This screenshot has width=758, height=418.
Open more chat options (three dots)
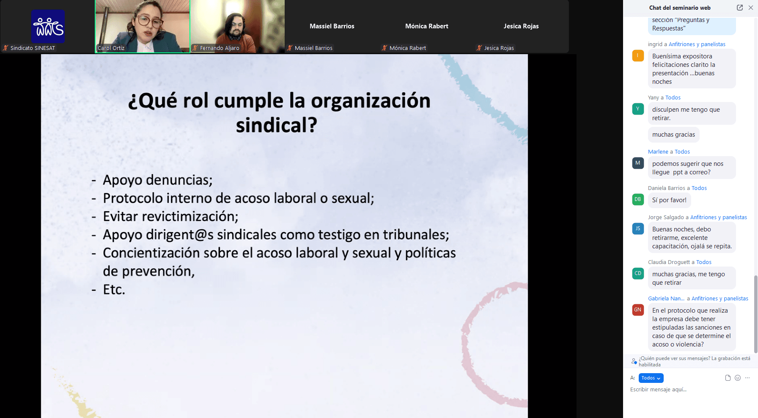[747, 378]
